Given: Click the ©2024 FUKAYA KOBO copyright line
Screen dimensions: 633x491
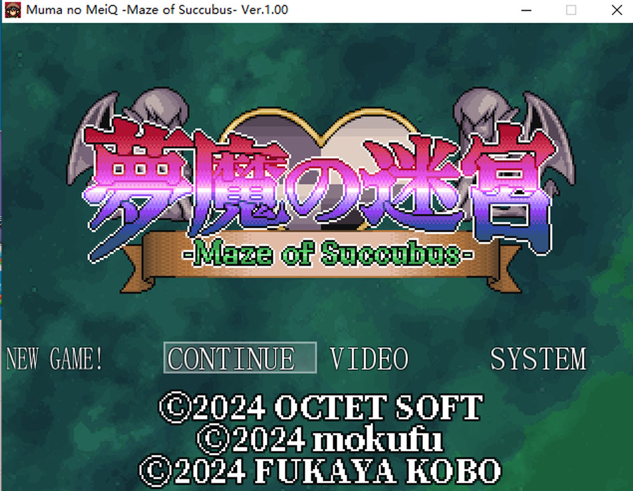Looking at the screenshot, I should 320,471.
